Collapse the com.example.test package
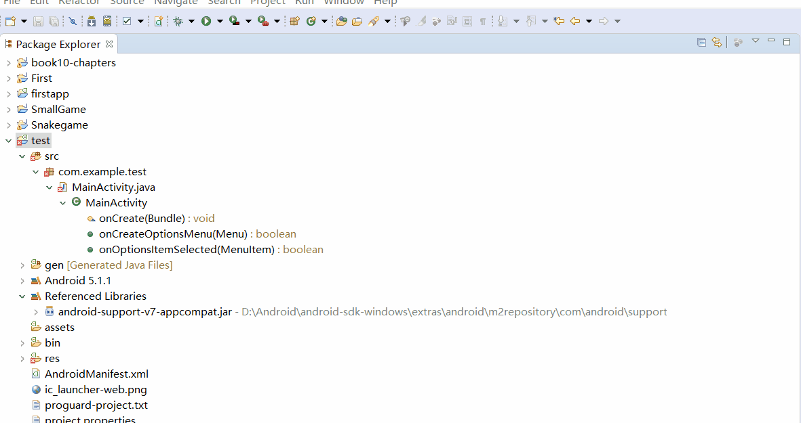801x423 pixels. pos(36,173)
